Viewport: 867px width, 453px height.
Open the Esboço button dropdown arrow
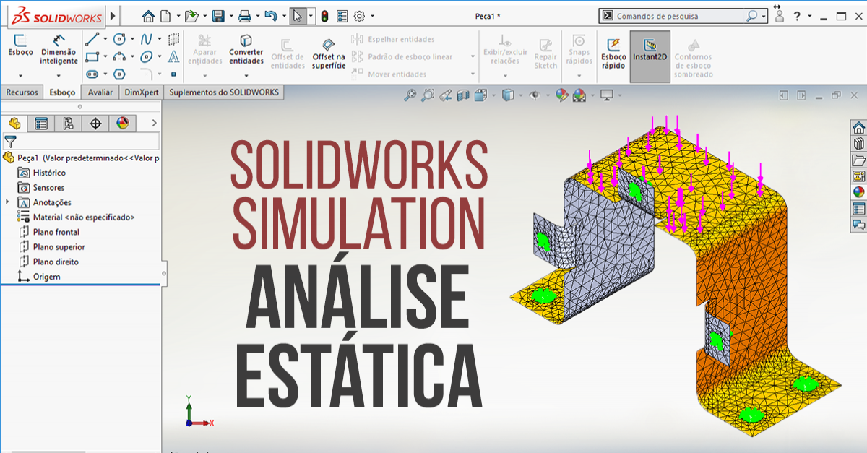click(20, 75)
